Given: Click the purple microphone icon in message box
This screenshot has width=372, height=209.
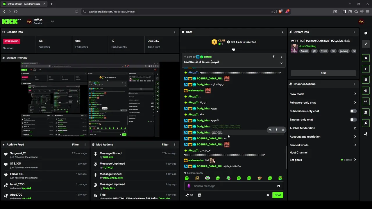Looking at the screenshot, I should [x=189, y=186].
